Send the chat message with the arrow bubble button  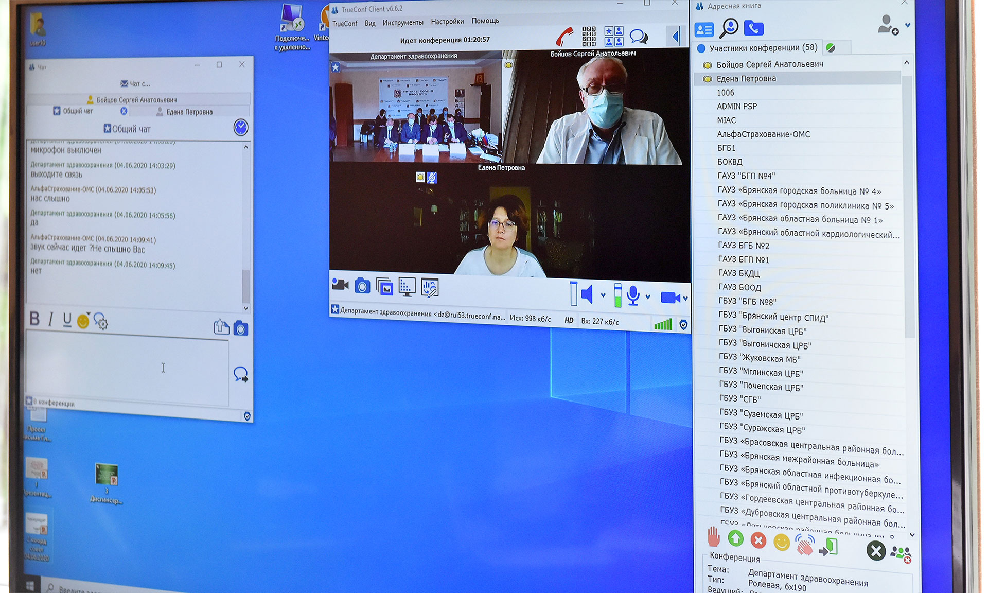click(240, 374)
